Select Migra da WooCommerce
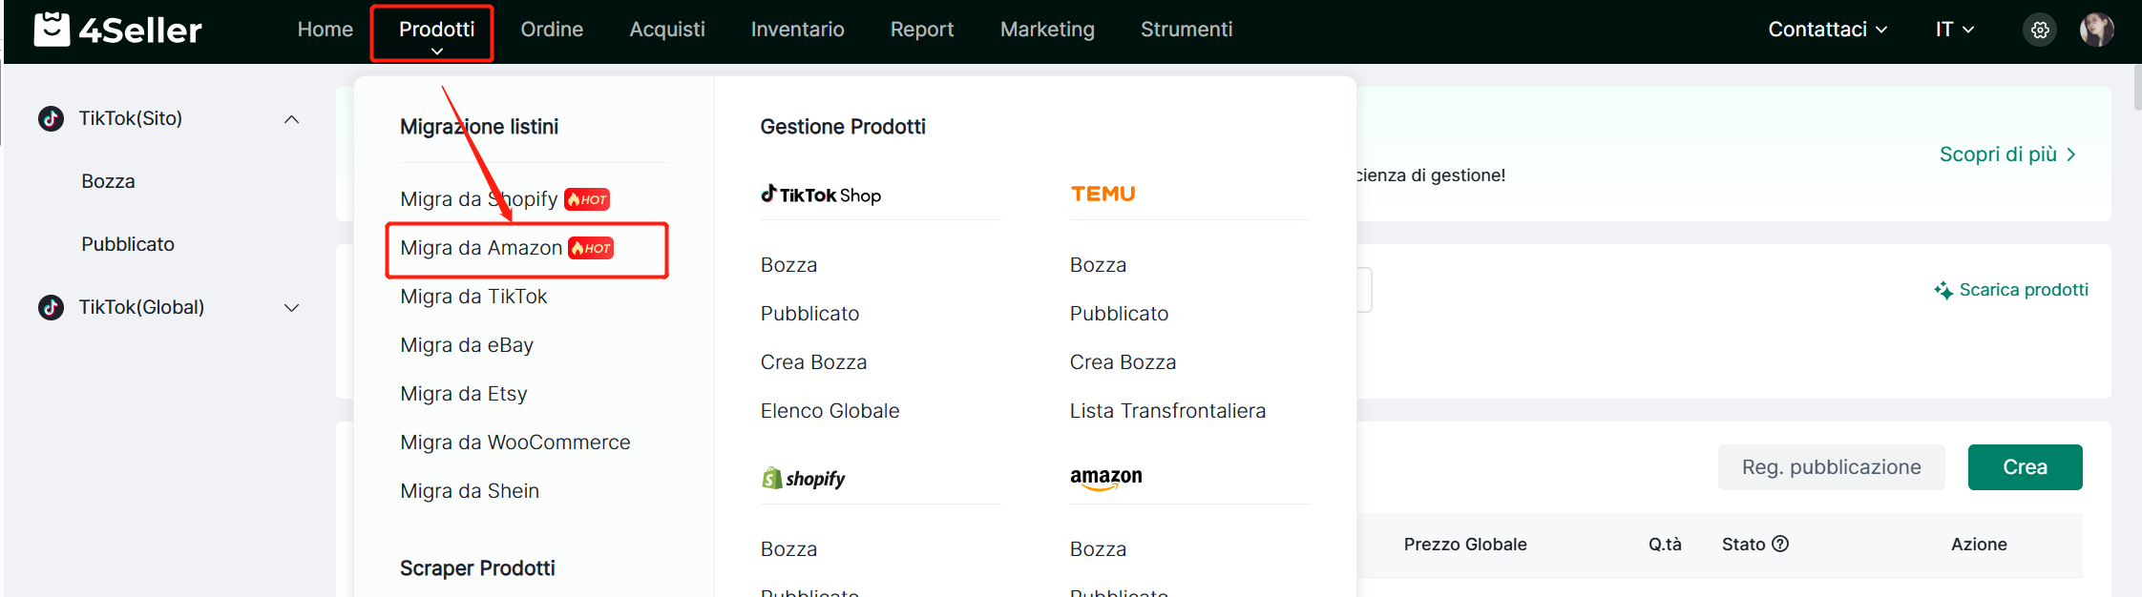 click(x=515, y=443)
